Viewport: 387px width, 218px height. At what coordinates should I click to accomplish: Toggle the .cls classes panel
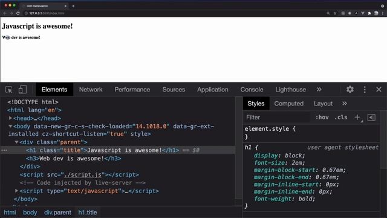click(340, 117)
